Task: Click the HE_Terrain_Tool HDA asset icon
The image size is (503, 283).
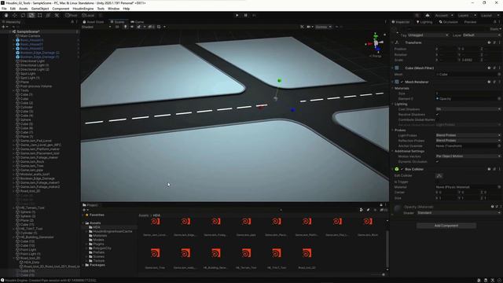Action: click(x=246, y=253)
